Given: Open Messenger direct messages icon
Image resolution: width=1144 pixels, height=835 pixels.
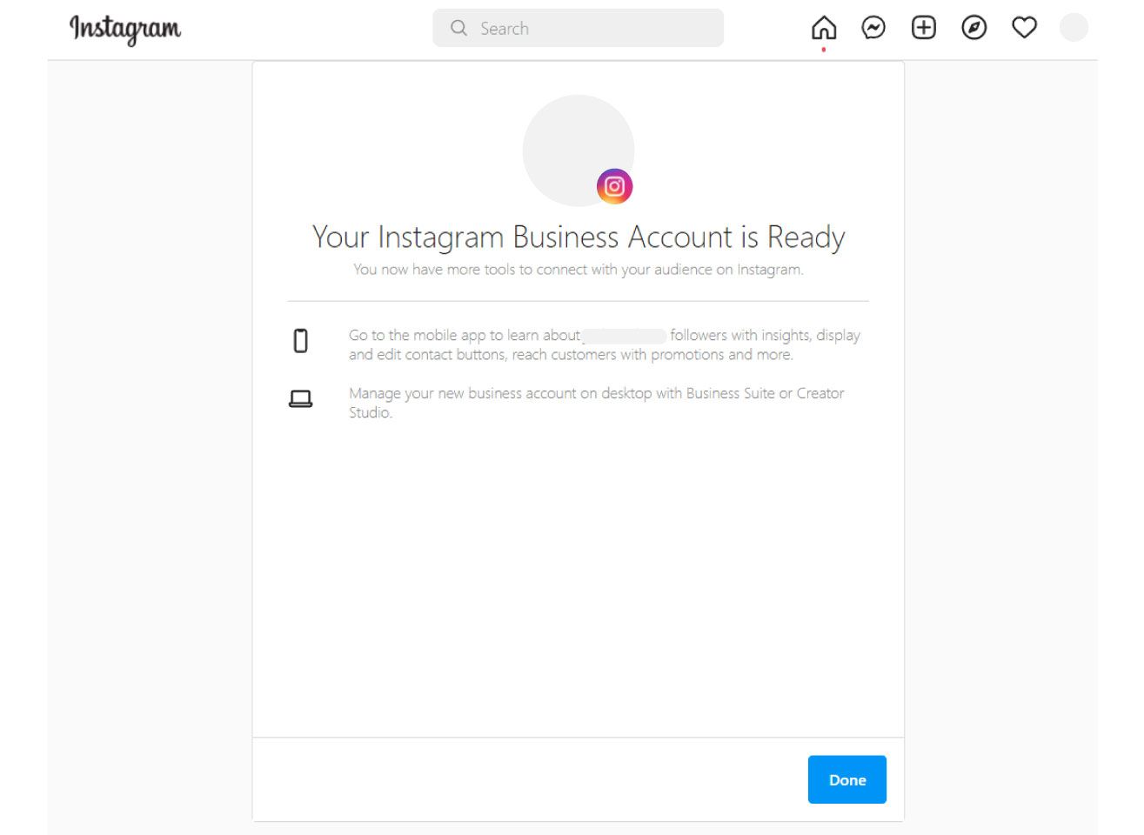Looking at the screenshot, I should coord(873,29).
